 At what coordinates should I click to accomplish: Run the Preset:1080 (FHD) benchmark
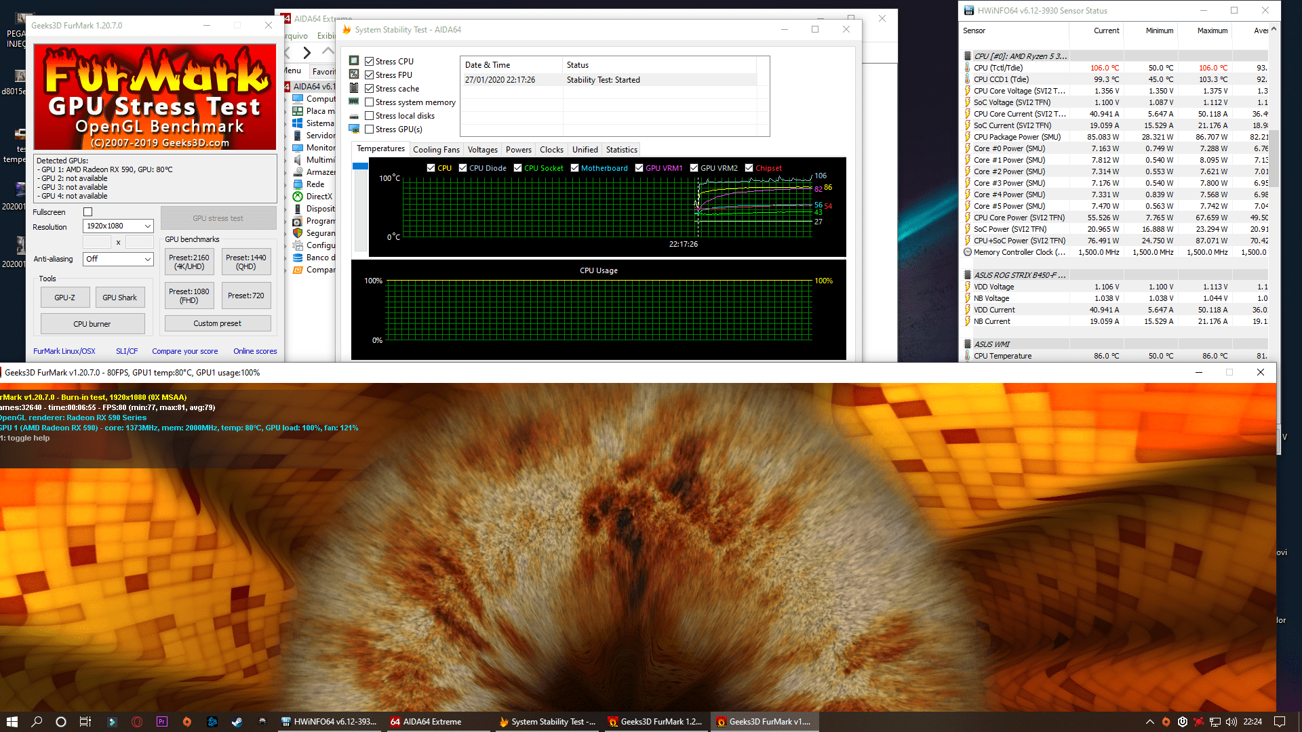(x=189, y=296)
